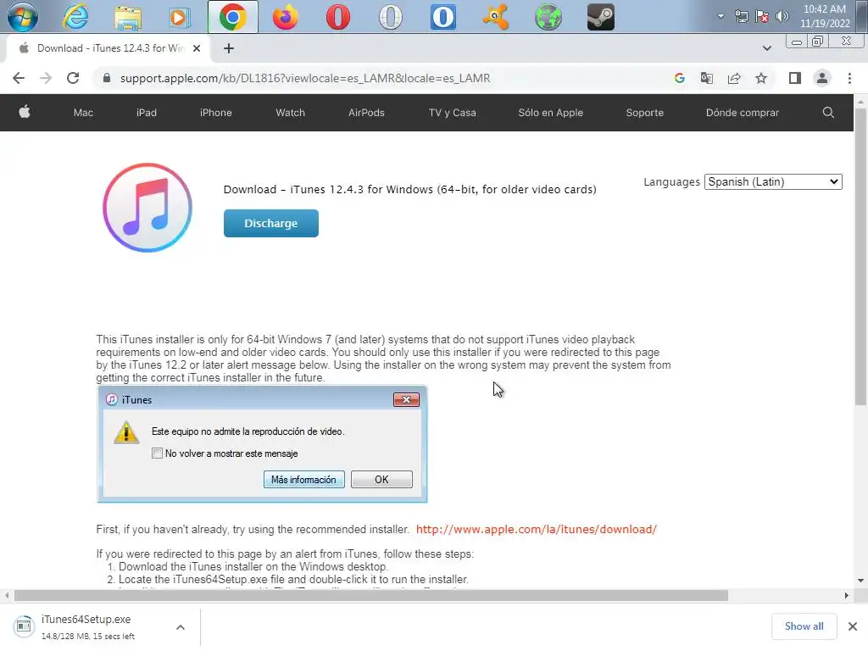Image resolution: width=868 pixels, height=651 pixels.
Task: Open the tab search dropdown chevron
Action: pos(766,48)
